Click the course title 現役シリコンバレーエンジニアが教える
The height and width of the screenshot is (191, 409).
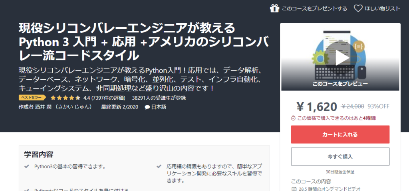(127, 29)
